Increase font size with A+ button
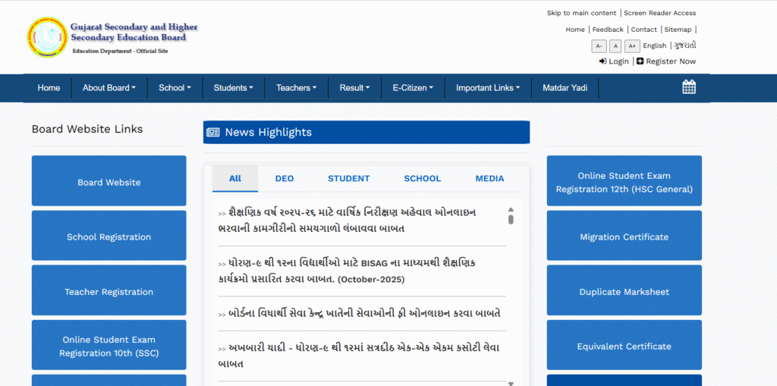This screenshot has height=386, width=777. point(632,46)
